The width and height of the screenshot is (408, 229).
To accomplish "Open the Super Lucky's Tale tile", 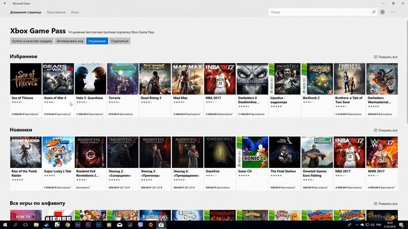I will tap(58, 163).
